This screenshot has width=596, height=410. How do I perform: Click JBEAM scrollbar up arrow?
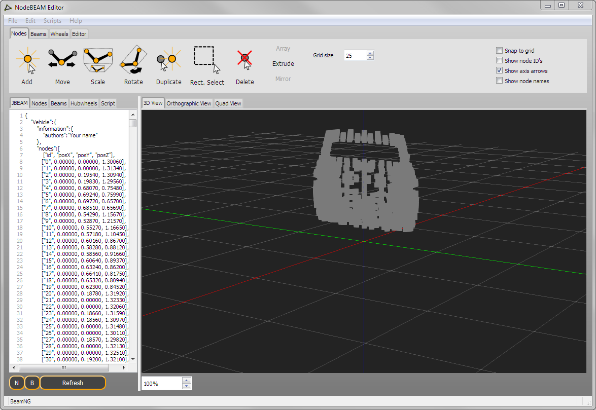133,114
